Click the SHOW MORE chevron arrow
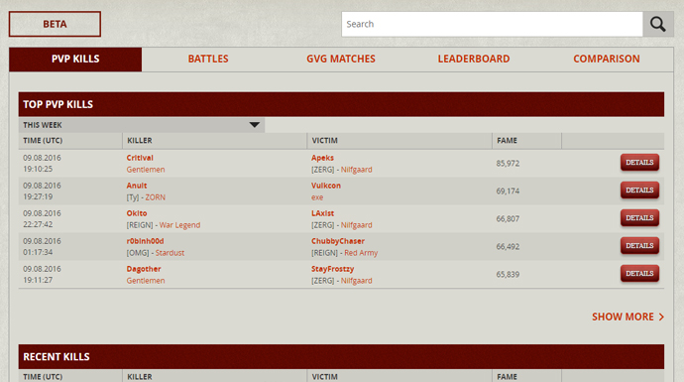The height and width of the screenshot is (382, 684). [x=661, y=317]
